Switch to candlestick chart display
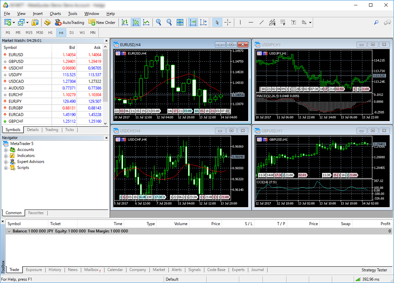 click(135, 22)
